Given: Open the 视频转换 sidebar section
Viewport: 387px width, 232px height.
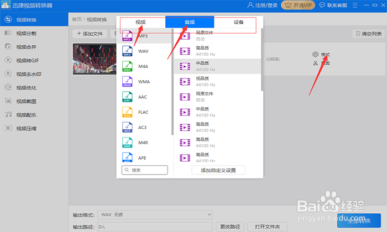Looking at the screenshot, I should (x=34, y=19).
